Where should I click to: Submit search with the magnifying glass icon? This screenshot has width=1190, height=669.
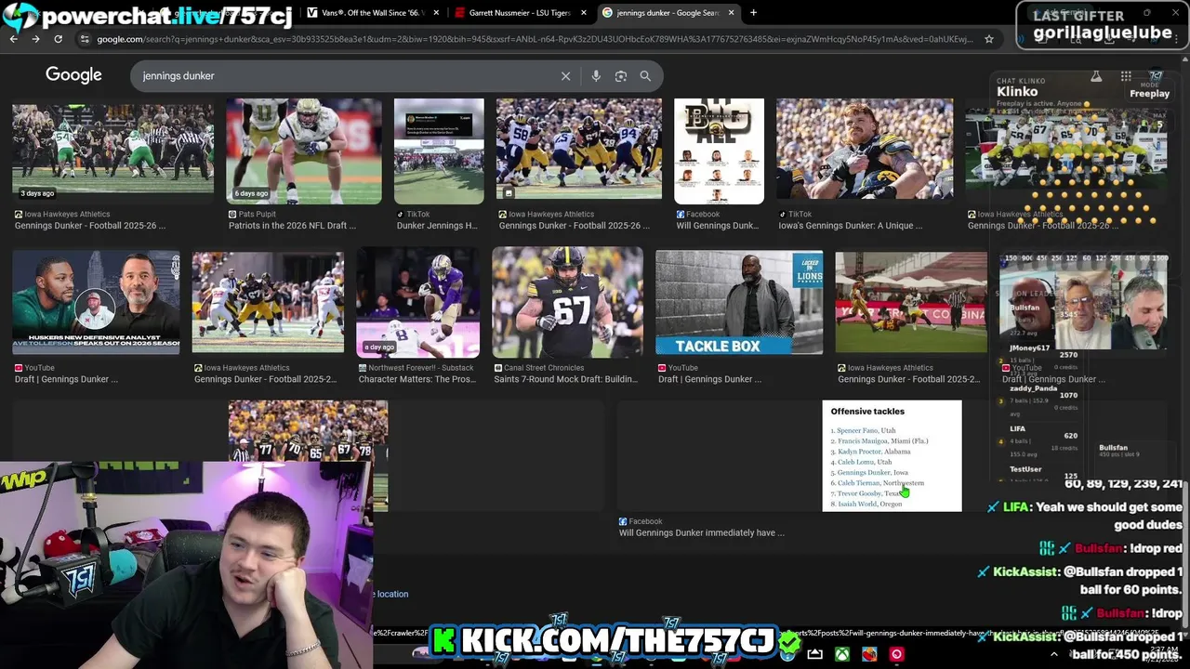coord(645,76)
